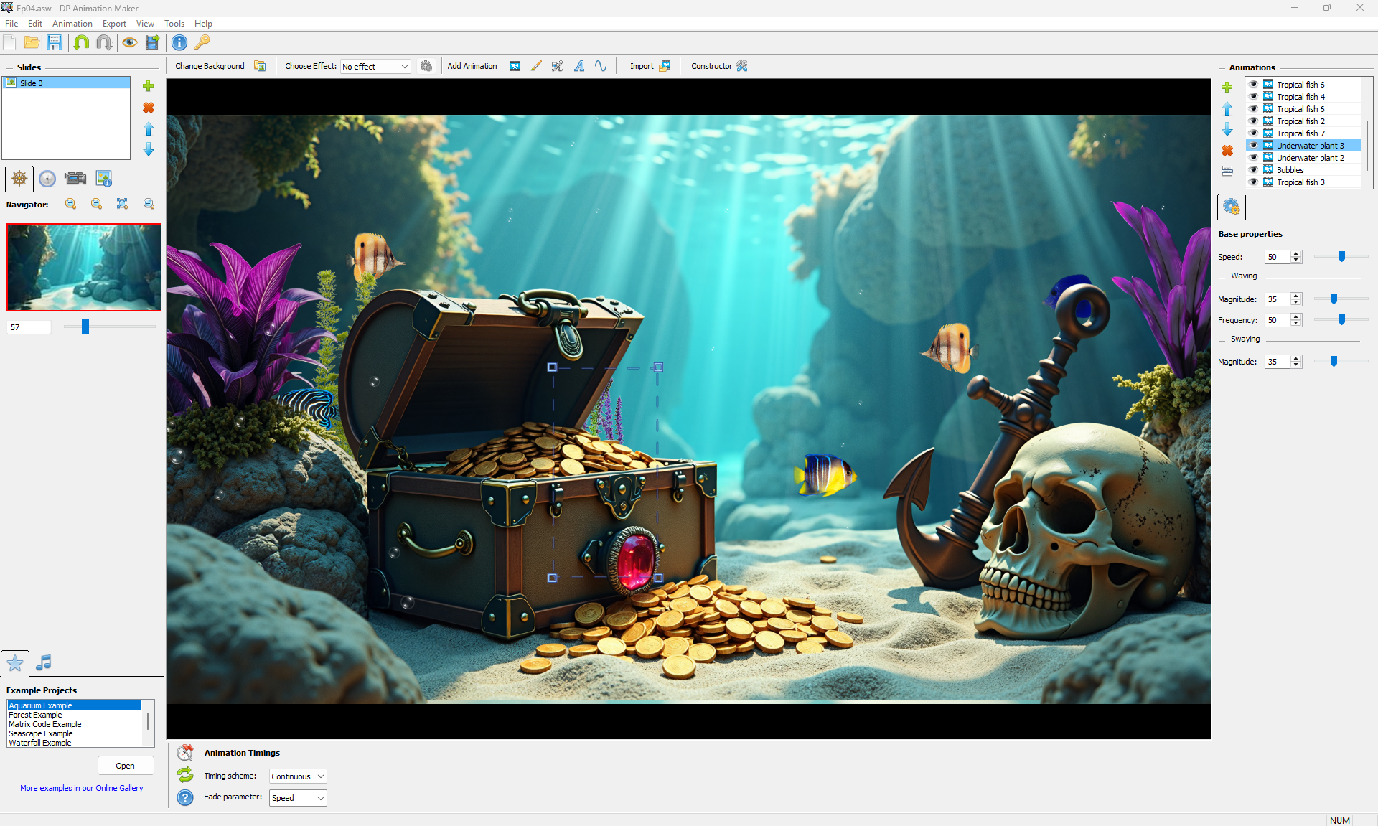
Task: Zoom in using the Navigator magnifier
Action: [70, 204]
